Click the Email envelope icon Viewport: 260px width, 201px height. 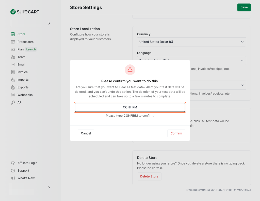[x=13, y=65]
